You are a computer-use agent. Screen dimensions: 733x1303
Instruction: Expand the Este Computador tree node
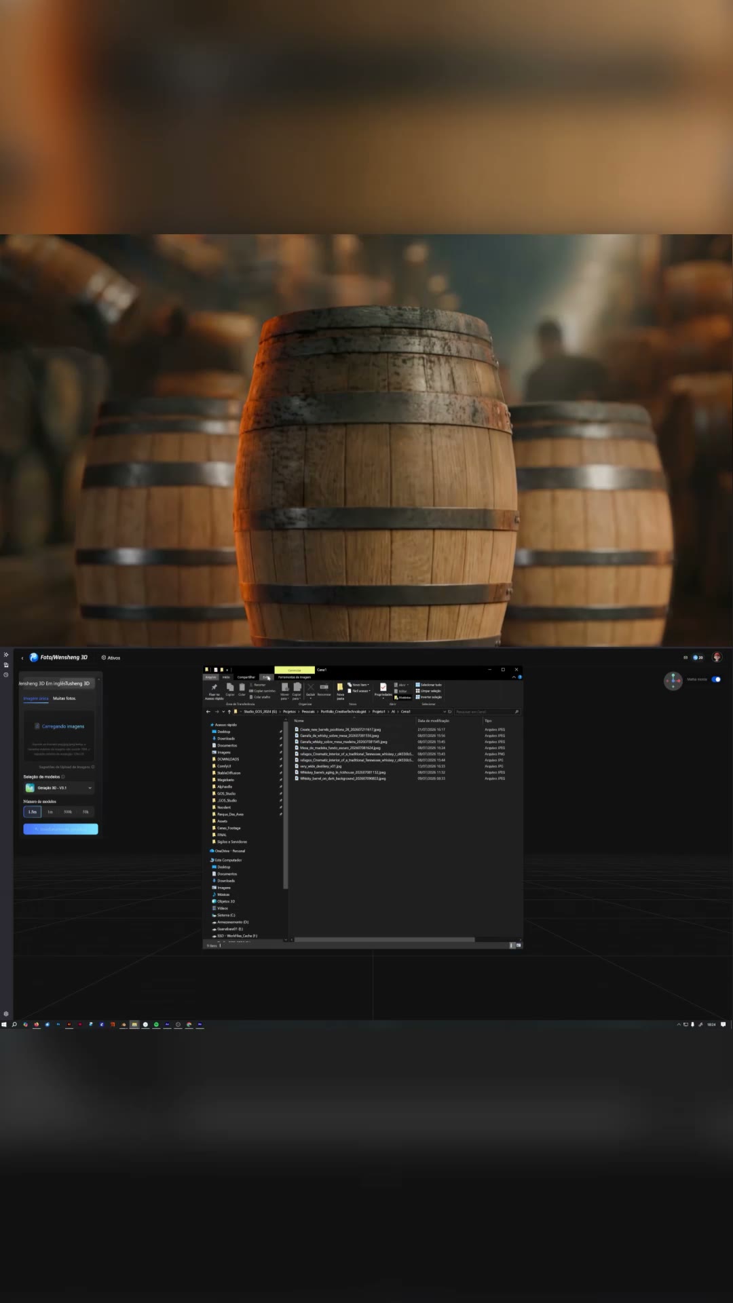228,860
